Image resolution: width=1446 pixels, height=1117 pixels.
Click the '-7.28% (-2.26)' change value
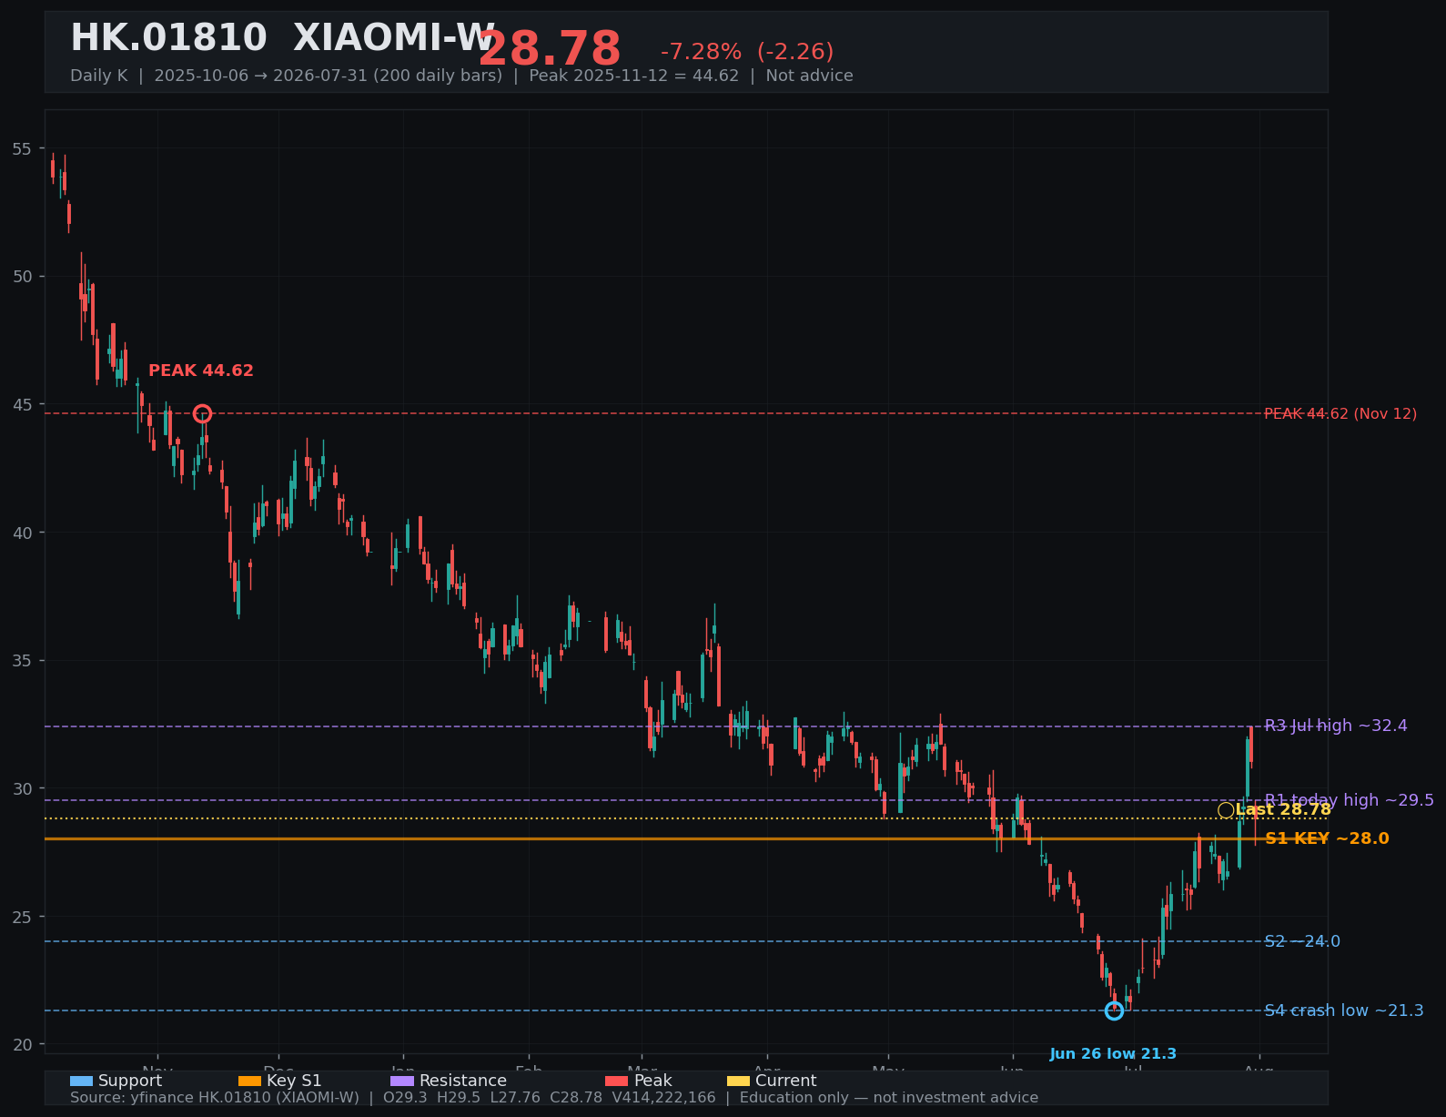tap(747, 52)
